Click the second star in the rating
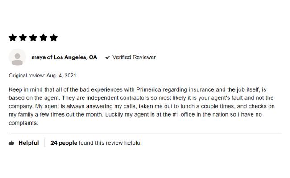 pyautogui.click(x=23, y=38)
